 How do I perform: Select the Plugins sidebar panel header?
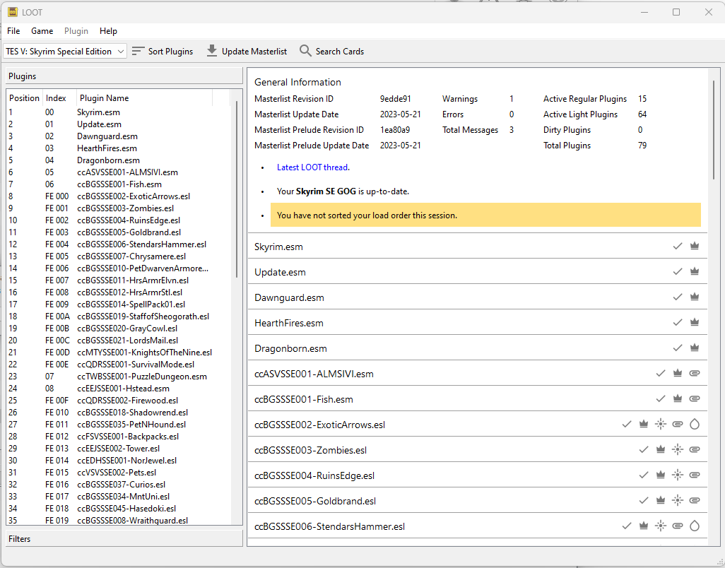pos(124,76)
